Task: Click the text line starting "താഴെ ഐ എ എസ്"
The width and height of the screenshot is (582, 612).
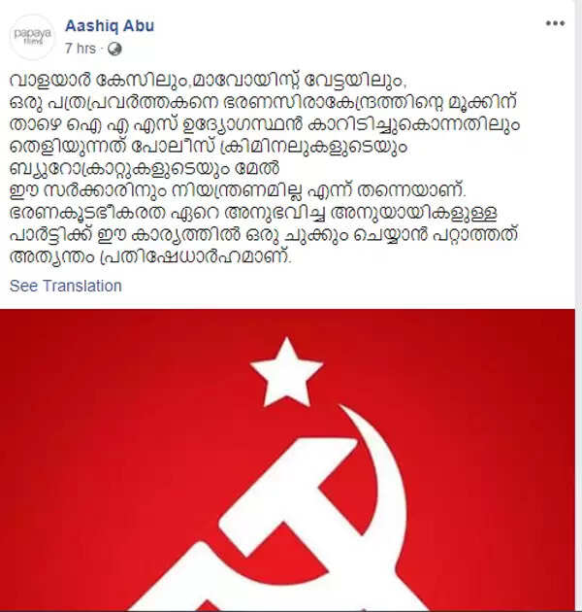Action: point(264,125)
